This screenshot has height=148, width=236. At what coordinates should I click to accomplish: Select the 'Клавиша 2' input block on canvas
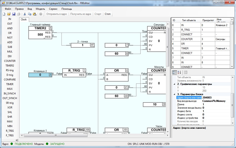tap(40, 75)
